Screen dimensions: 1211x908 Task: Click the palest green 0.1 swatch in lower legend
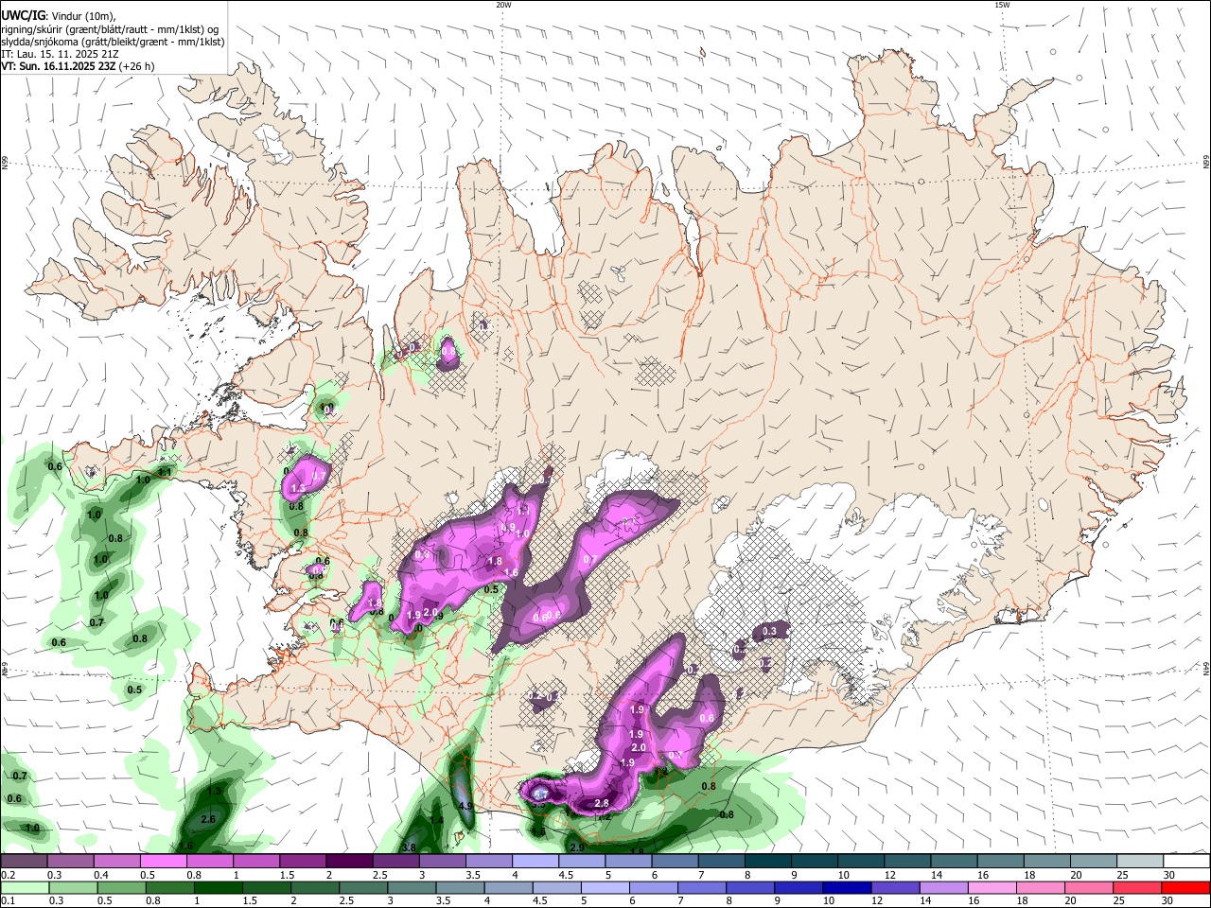pyautogui.click(x=24, y=887)
